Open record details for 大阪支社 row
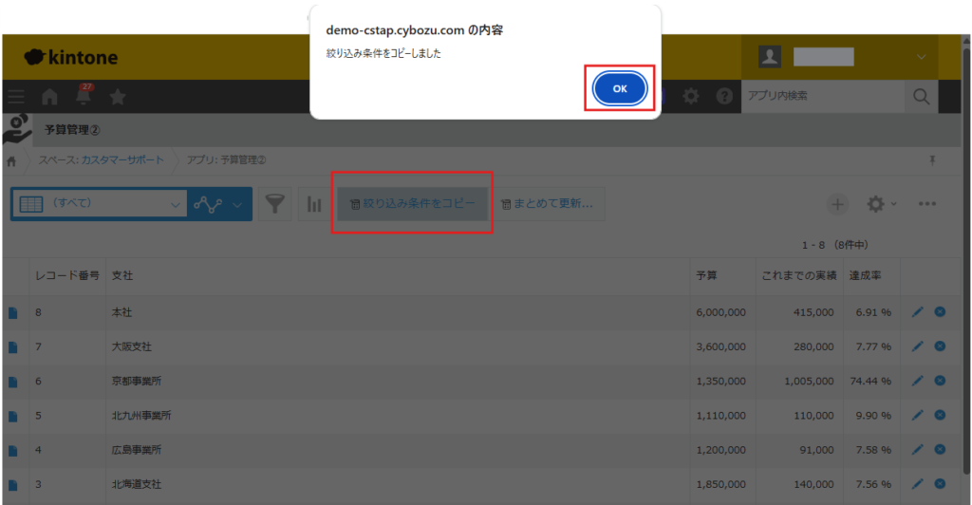 coord(13,347)
